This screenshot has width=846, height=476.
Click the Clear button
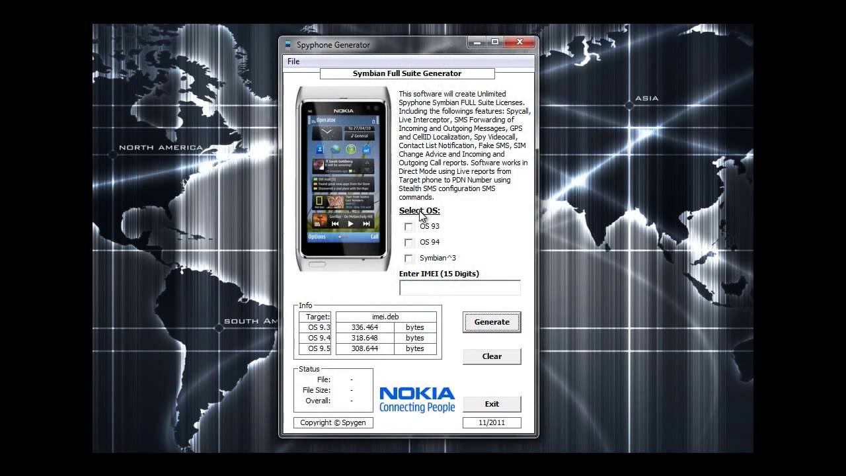click(x=492, y=356)
